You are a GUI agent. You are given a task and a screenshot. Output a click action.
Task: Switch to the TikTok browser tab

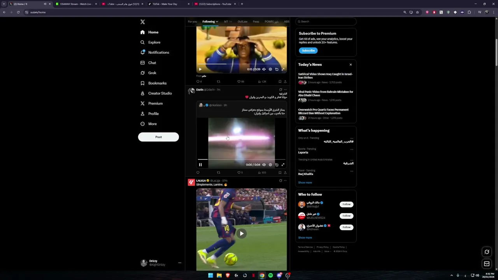tap(168, 4)
